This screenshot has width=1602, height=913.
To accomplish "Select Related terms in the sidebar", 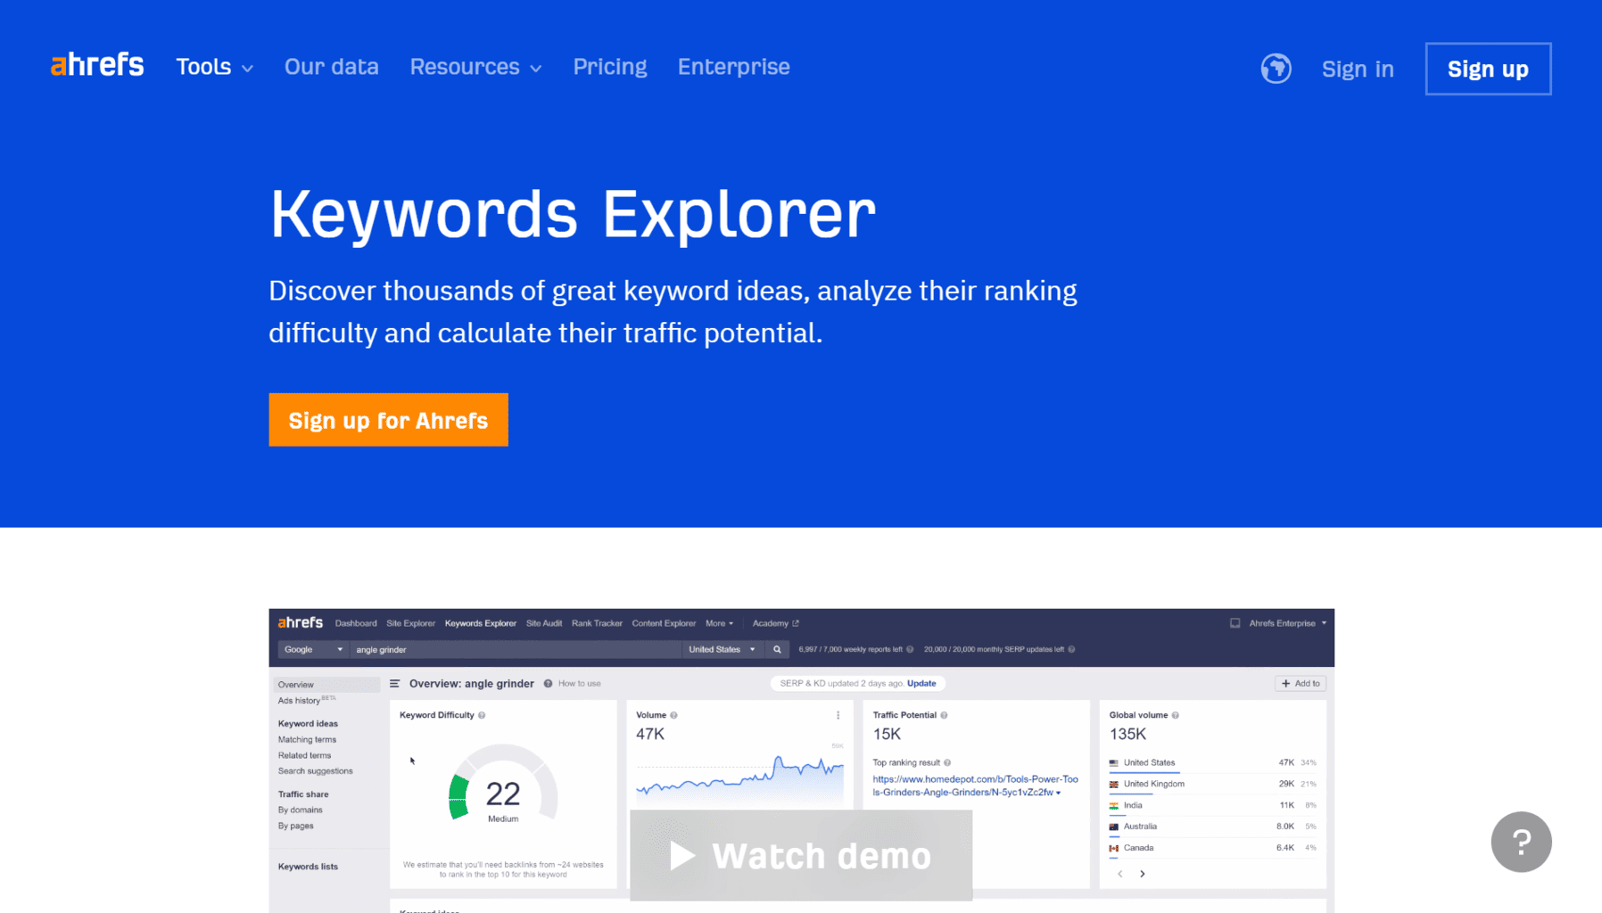I will [x=304, y=756].
